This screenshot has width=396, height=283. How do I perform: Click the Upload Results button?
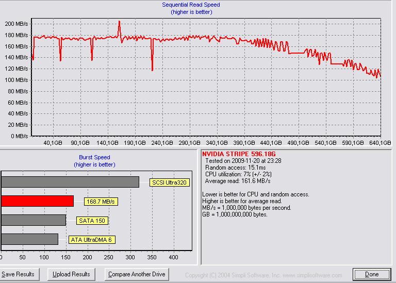click(x=71, y=274)
